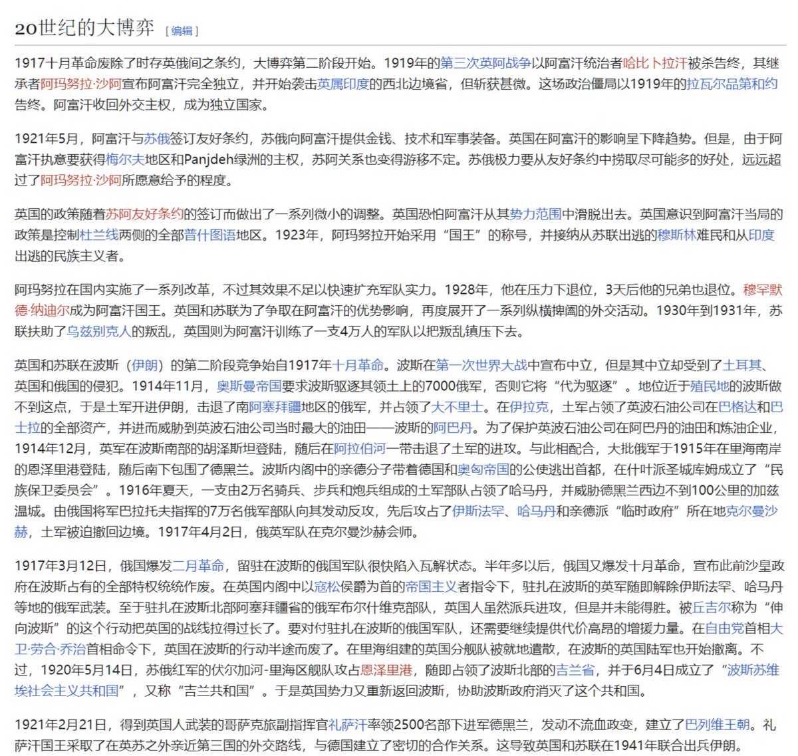
Task: Click the 伊拉克 link
Action: point(529,406)
